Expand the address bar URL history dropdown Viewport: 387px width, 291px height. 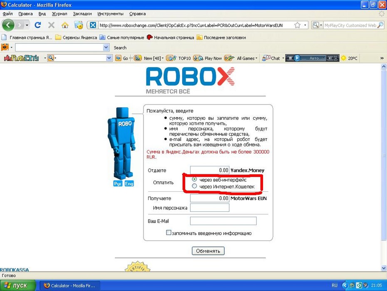coord(305,25)
